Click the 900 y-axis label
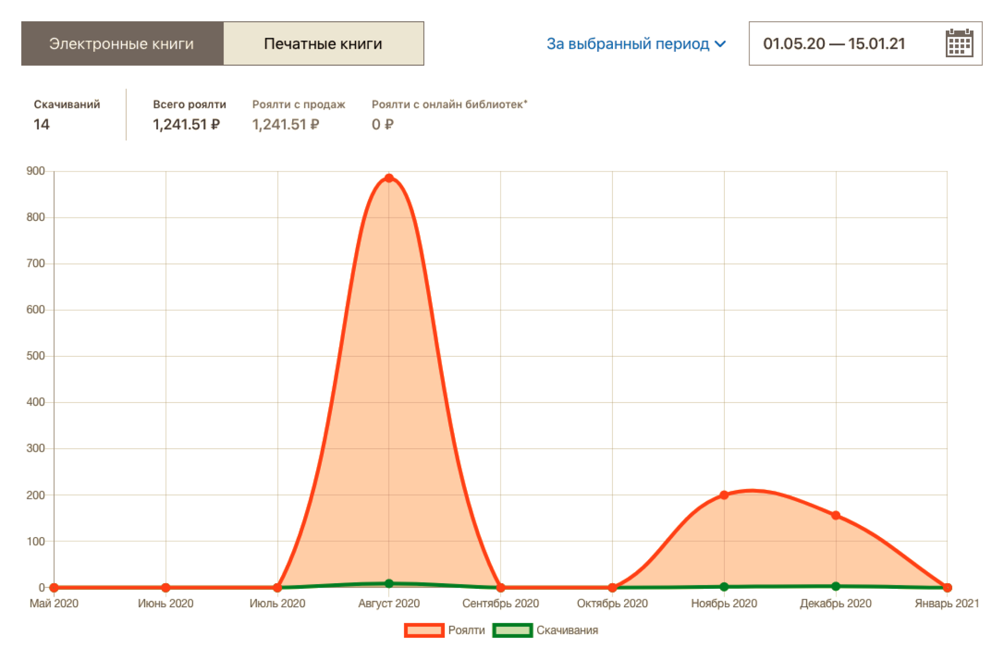This screenshot has height=654, width=1004. [x=36, y=171]
